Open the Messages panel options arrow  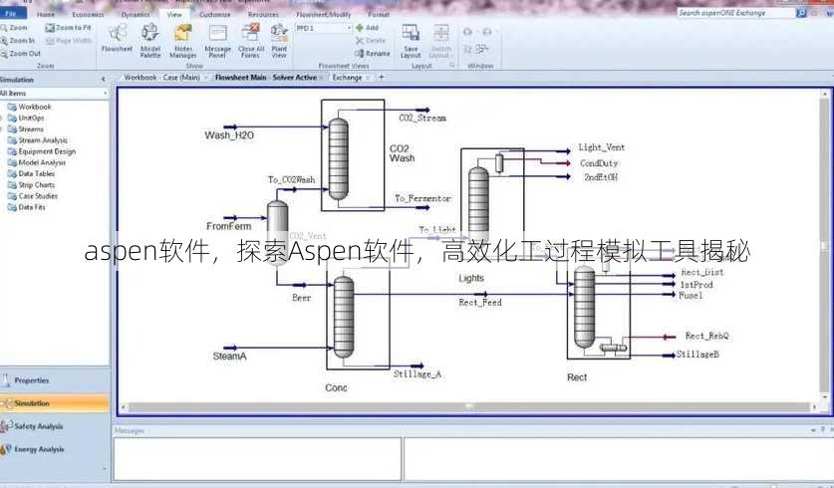point(813,430)
